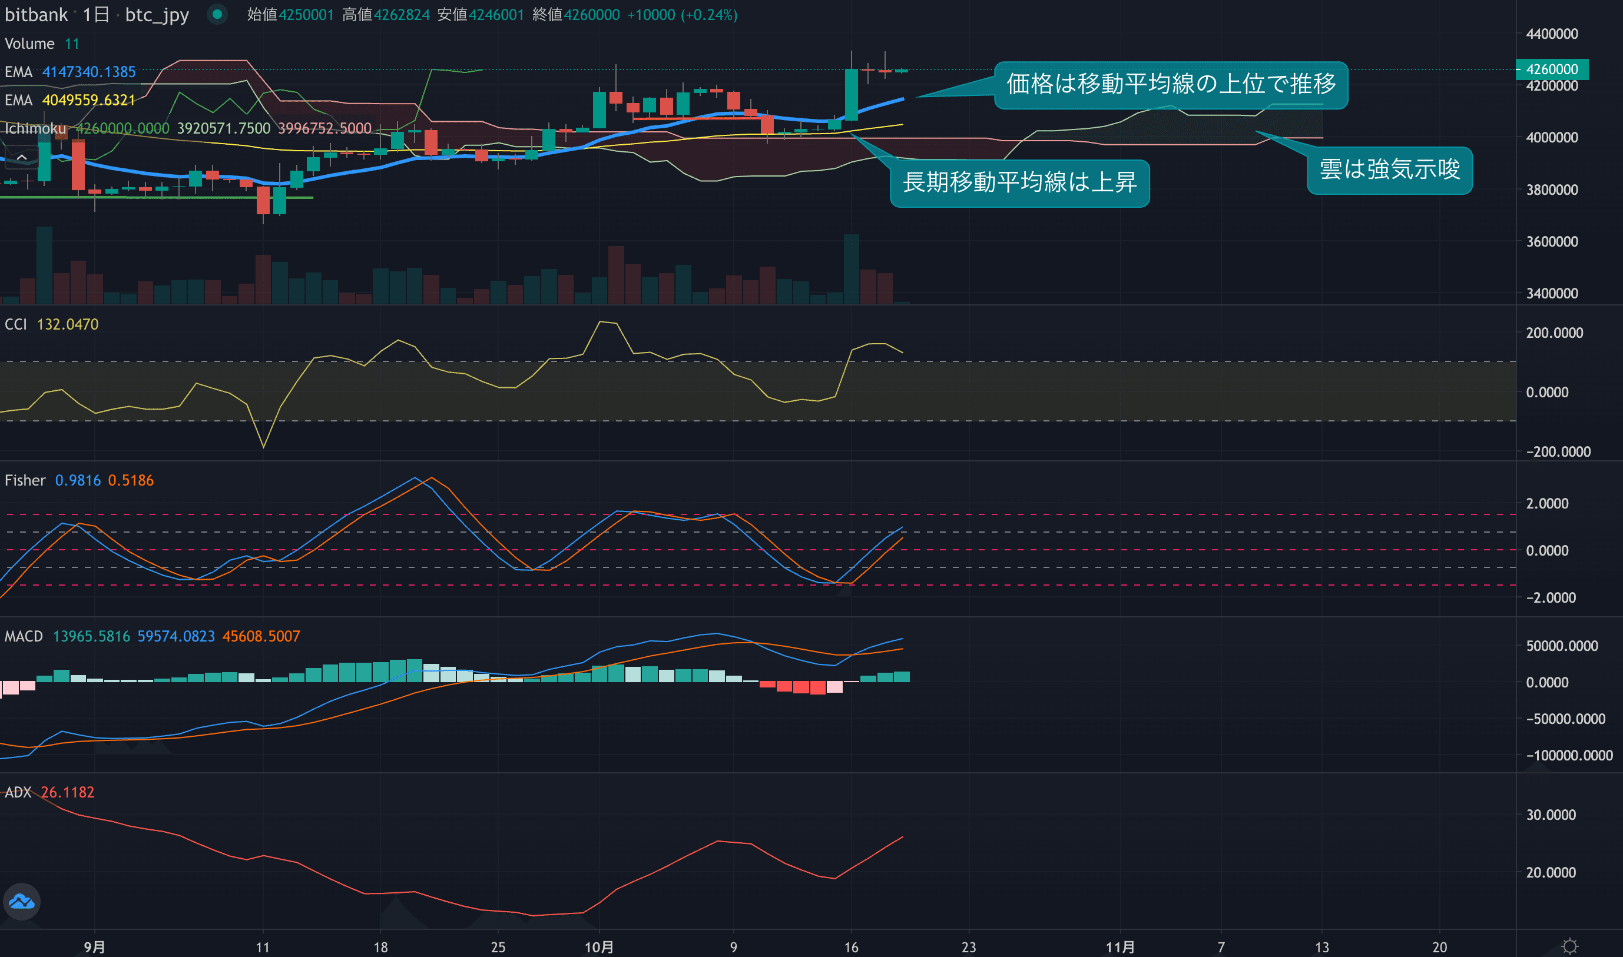Click the green market status dot
Screen dimensions: 1623x957
click(217, 14)
